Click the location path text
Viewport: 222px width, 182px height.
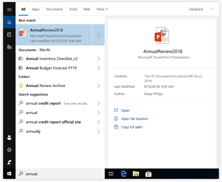[173, 78]
